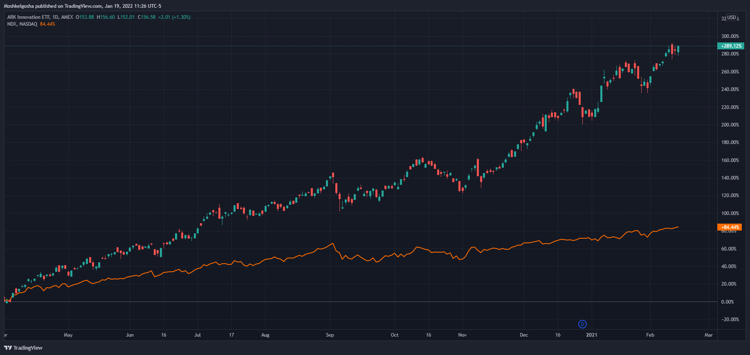Click the −20.00% level on price scale

730,319
